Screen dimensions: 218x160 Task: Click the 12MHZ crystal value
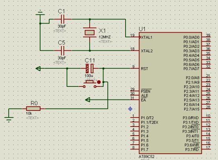tap(105, 37)
